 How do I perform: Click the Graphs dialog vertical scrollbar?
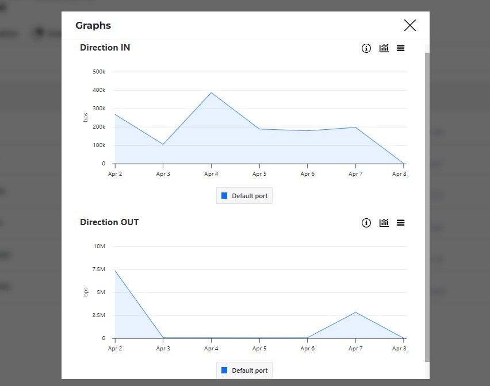426,207
